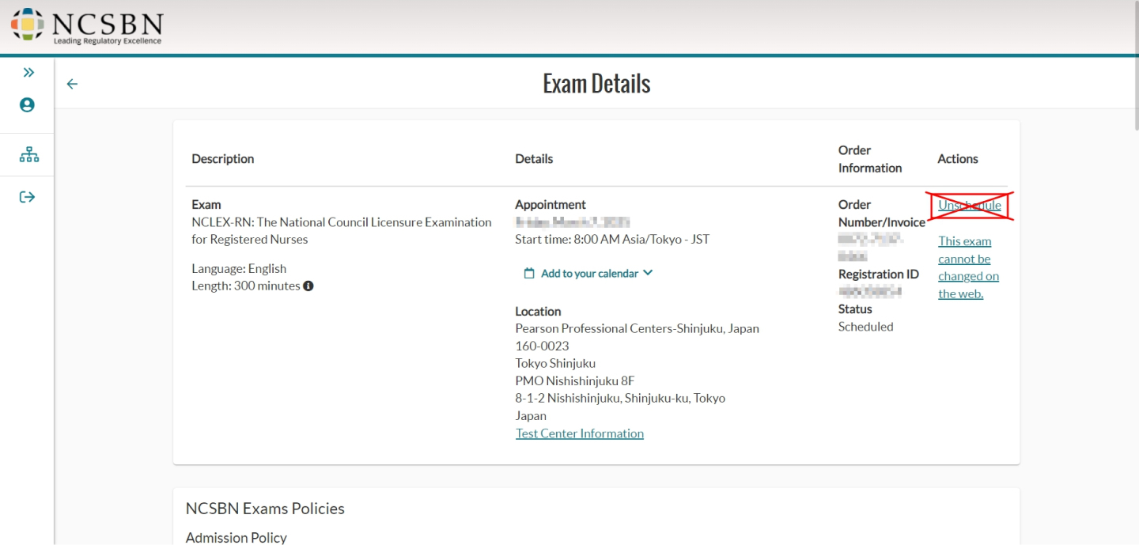
Task: Go back using the left arrow
Action: pyautogui.click(x=72, y=84)
